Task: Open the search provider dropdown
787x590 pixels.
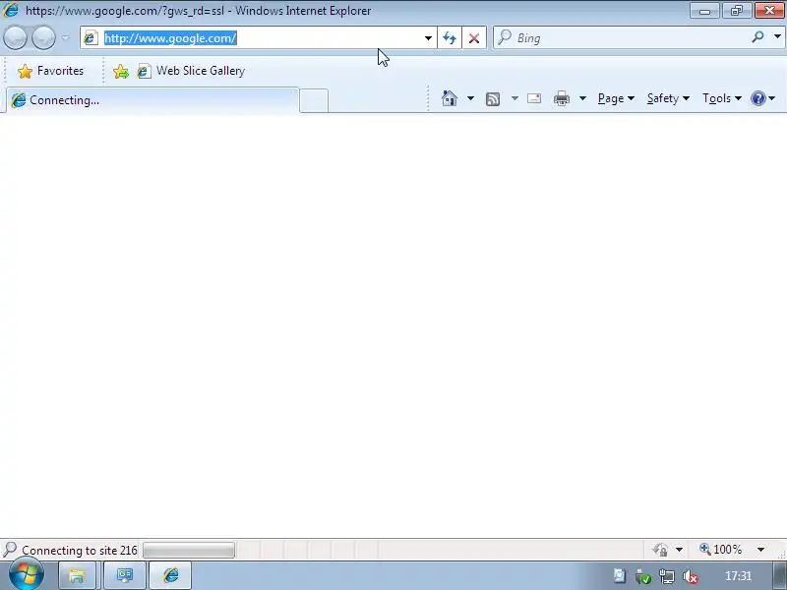Action: [x=777, y=36]
